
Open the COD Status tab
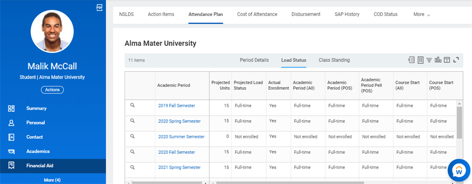(386, 14)
